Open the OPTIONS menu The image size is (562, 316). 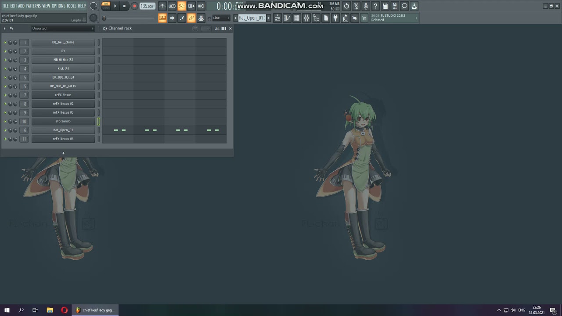(x=58, y=6)
